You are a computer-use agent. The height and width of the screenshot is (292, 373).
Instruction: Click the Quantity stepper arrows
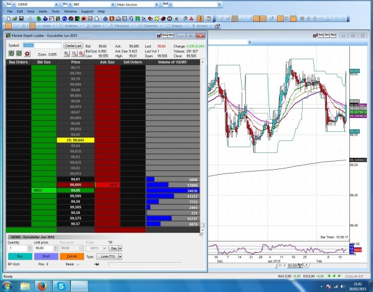[x=30, y=248]
